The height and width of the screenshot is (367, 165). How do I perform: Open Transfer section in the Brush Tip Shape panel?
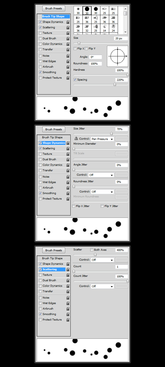[48, 49]
